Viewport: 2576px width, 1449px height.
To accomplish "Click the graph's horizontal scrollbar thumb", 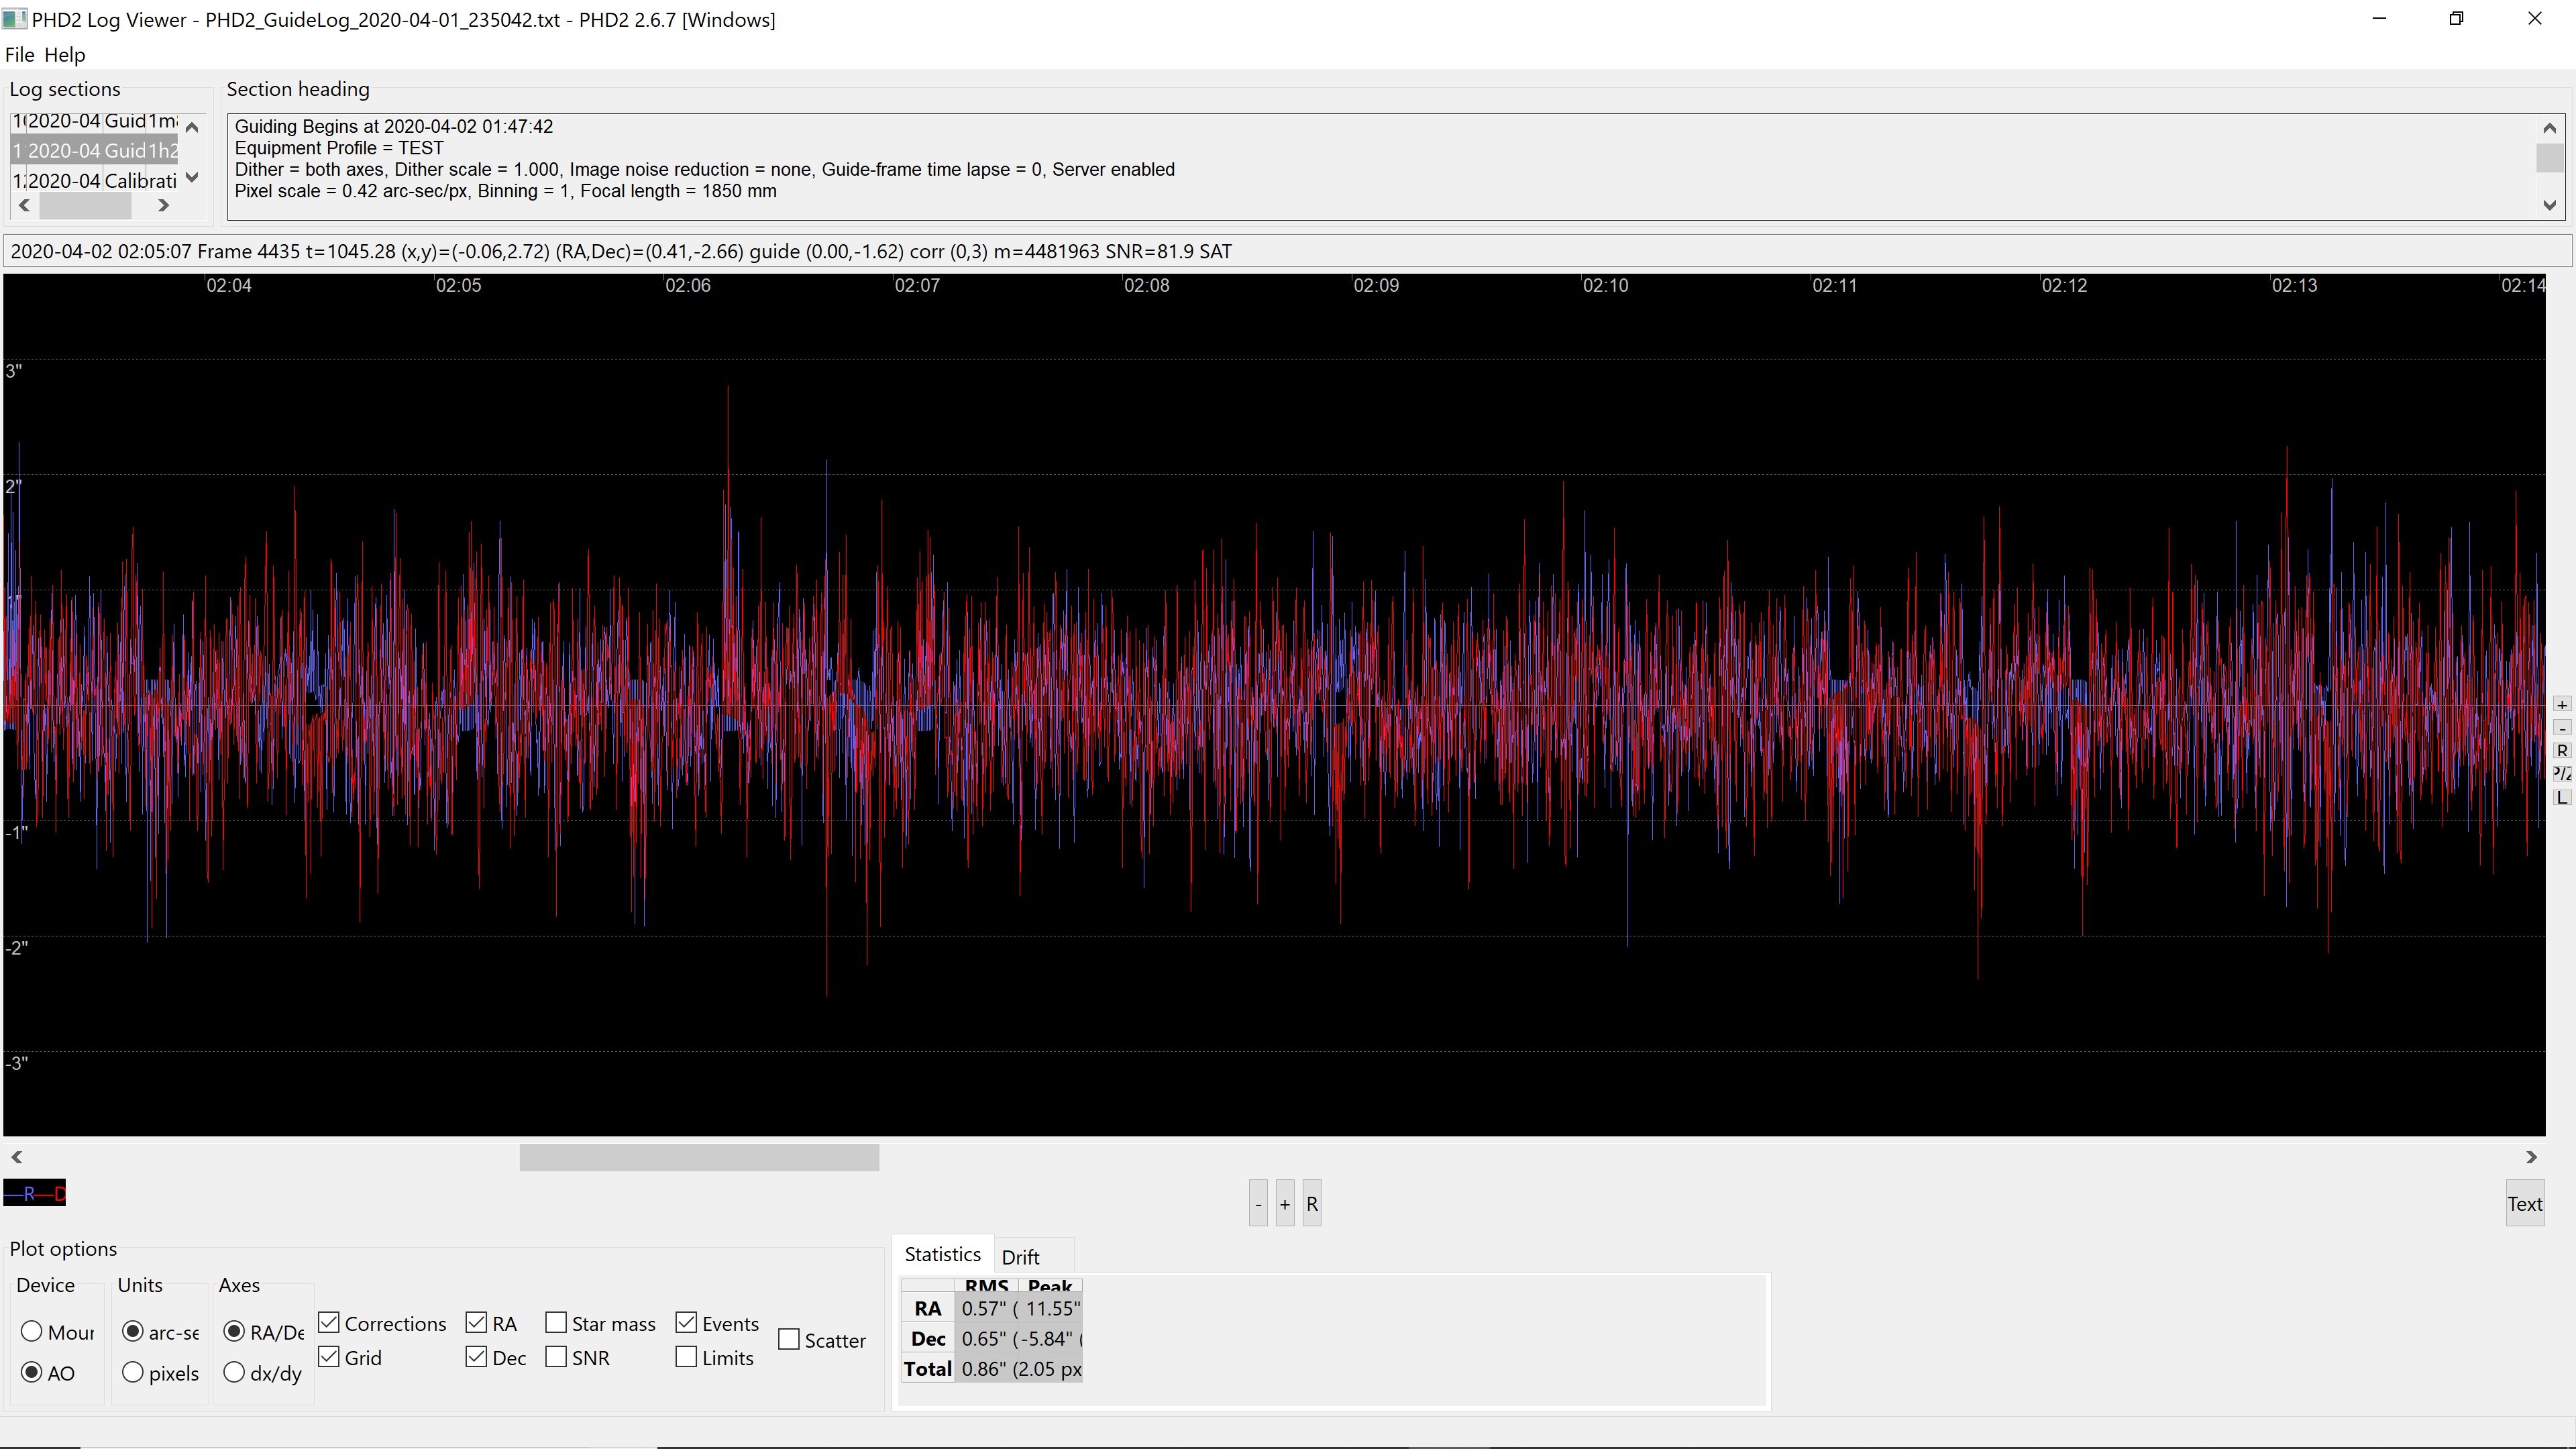I will pyautogui.click(x=699, y=1157).
